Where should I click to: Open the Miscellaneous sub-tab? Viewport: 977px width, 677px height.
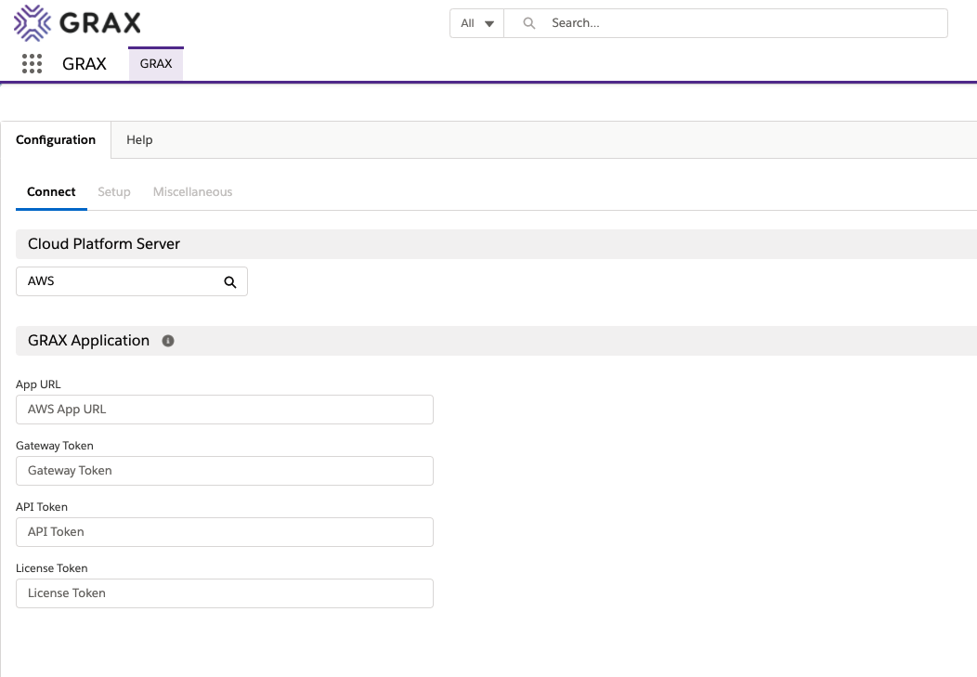[x=192, y=192]
